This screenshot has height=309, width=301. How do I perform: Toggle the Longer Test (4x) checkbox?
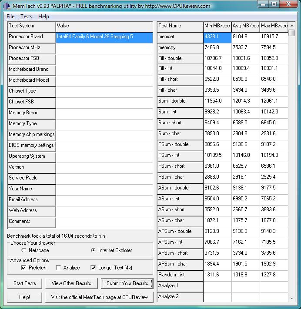tap(94, 268)
